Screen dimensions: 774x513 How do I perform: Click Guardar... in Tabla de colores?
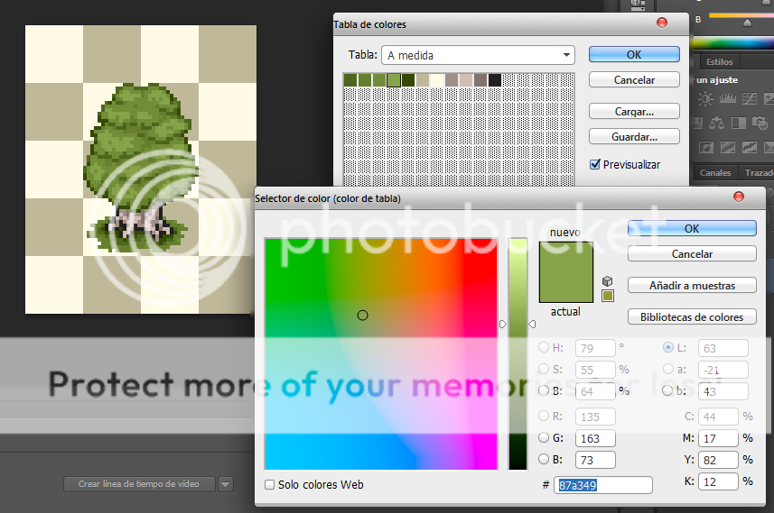click(x=634, y=137)
